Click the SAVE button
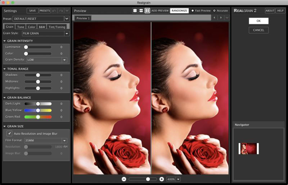288x185 pixels. tap(32, 11)
